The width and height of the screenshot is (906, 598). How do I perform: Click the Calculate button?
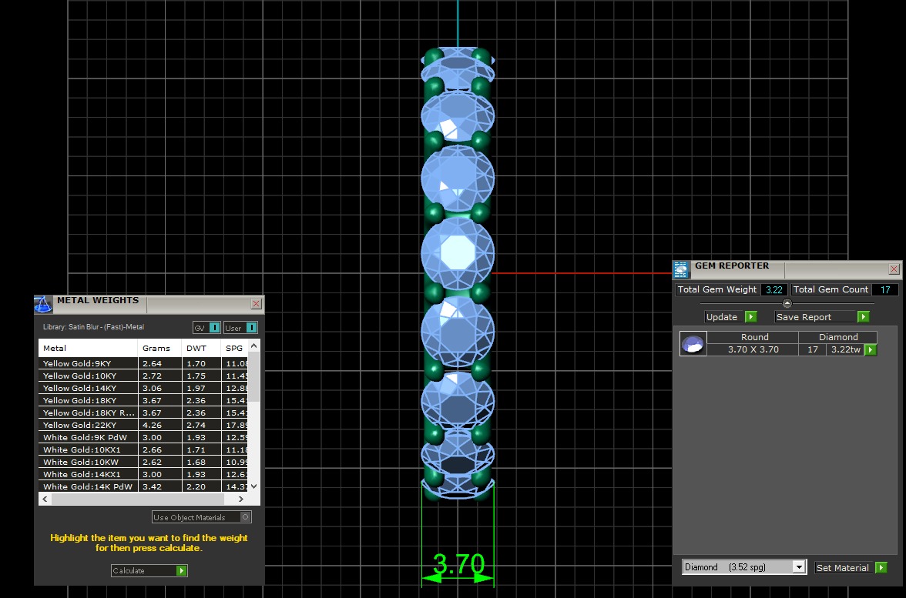pos(149,570)
